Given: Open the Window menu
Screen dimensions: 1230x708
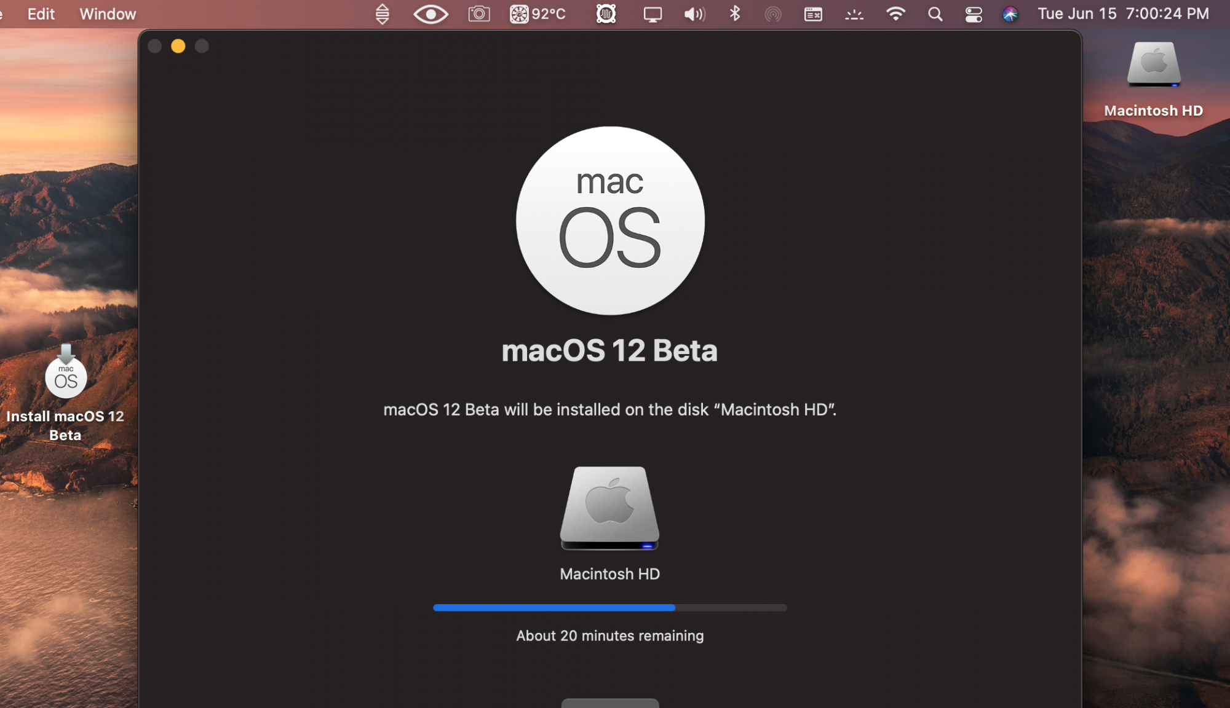Looking at the screenshot, I should 108,14.
